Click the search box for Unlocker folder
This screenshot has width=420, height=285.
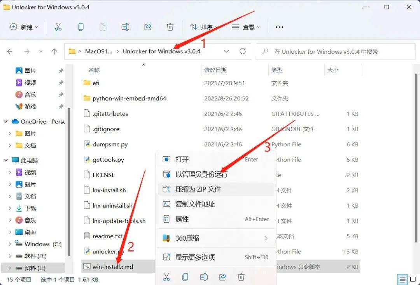click(x=335, y=51)
